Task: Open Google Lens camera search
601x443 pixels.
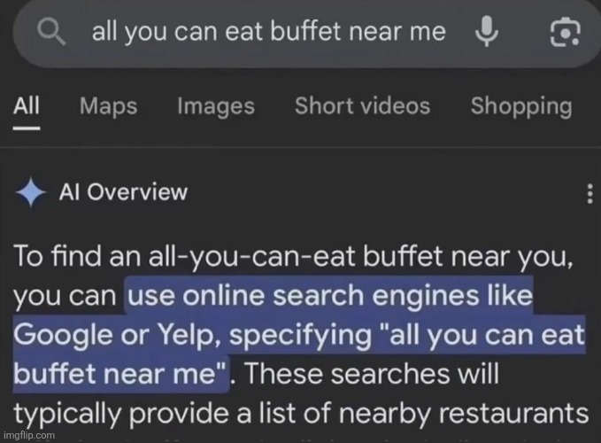Action: coord(564,33)
